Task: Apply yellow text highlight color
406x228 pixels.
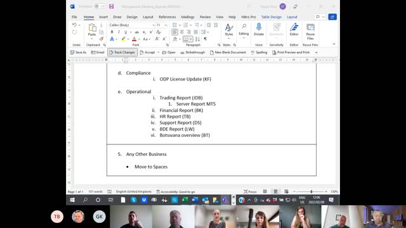Action: tap(123, 39)
